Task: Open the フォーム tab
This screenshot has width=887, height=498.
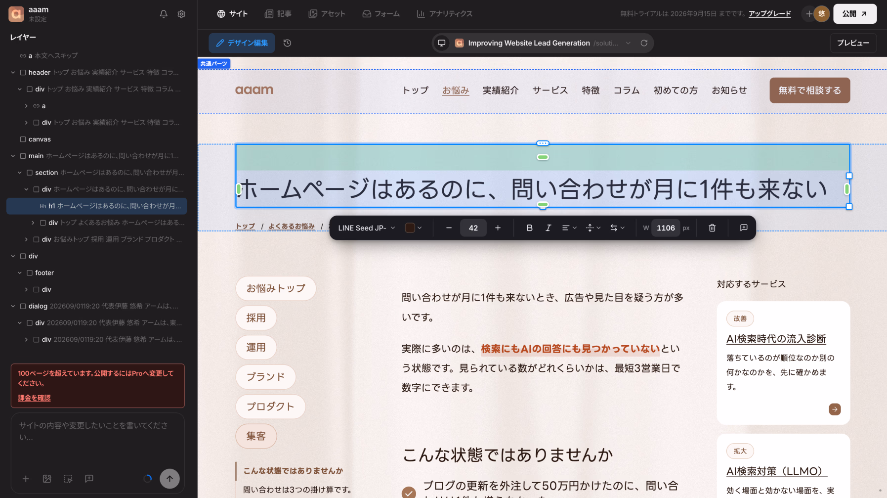Action: pos(381,14)
